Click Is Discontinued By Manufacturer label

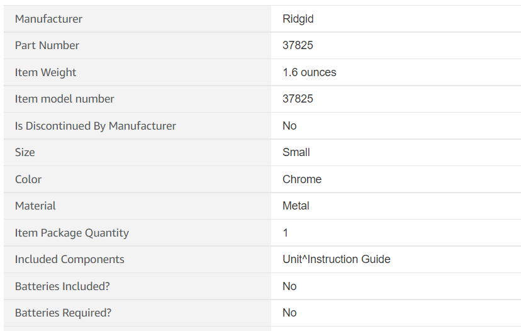click(x=96, y=126)
